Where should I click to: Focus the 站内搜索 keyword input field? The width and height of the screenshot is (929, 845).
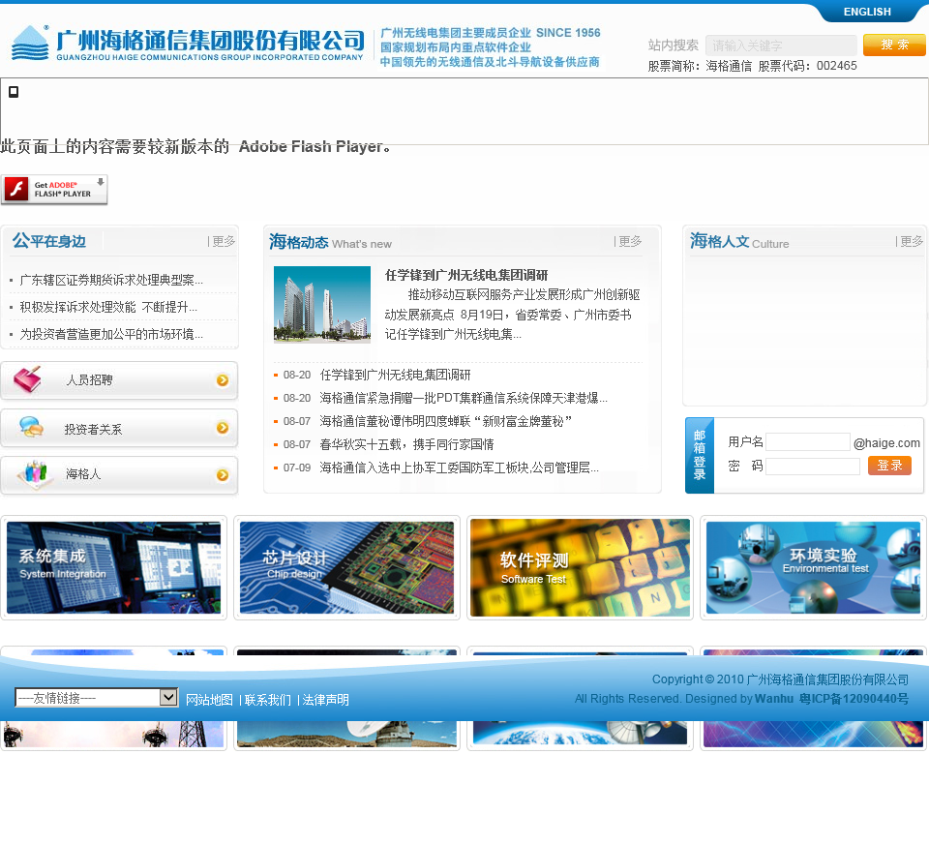(x=781, y=45)
